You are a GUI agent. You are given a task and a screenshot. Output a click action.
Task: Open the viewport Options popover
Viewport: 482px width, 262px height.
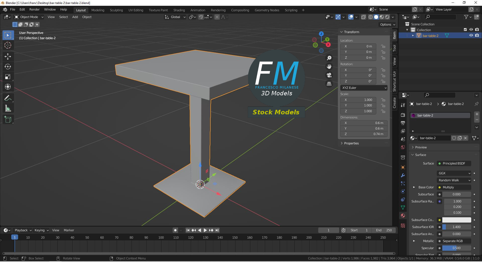point(387,25)
